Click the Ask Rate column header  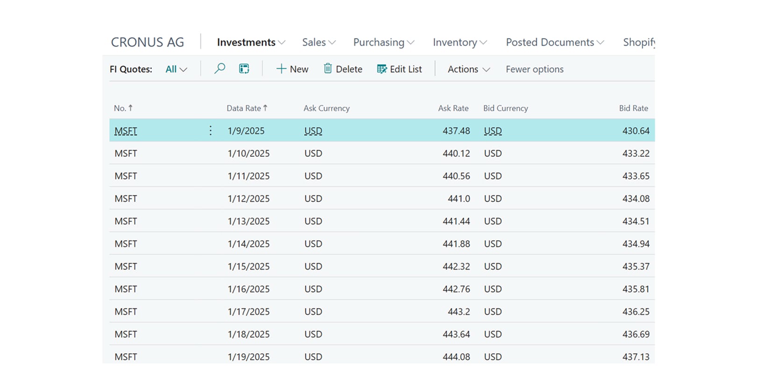(x=453, y=108)
